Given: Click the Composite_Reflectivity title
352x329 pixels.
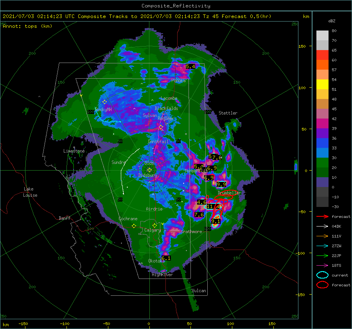Looking at the screenshot, I should (x=176, y=6).
